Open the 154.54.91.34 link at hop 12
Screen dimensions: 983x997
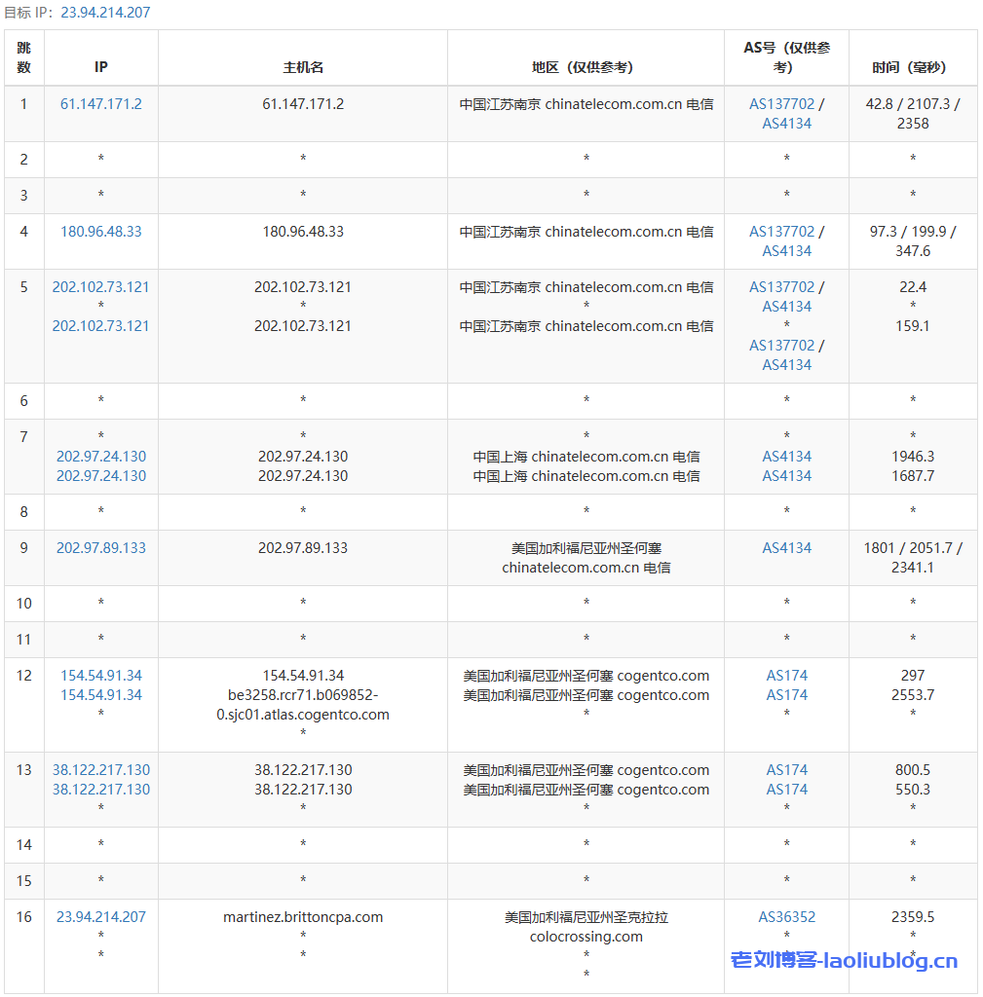(x=100, y=675)
